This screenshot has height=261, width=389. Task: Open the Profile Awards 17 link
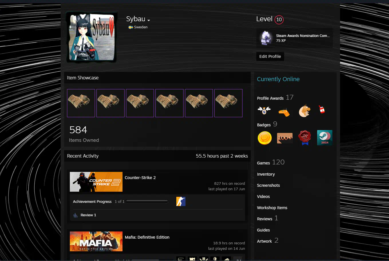275,98
